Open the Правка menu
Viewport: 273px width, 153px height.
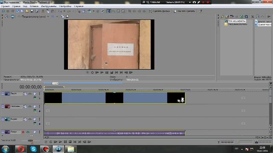(16, 6)
